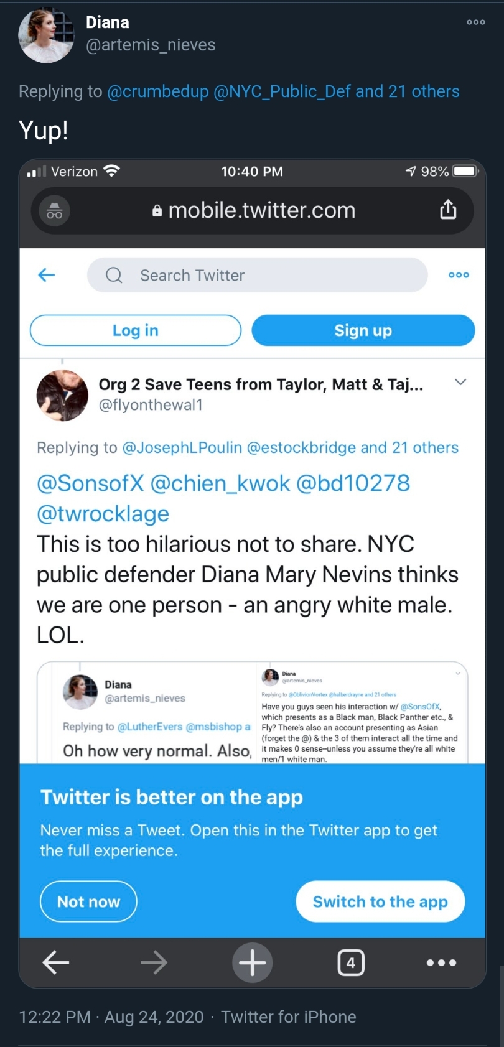
Task: Open the @SonsofX mention in tweet
Action: 91,483
